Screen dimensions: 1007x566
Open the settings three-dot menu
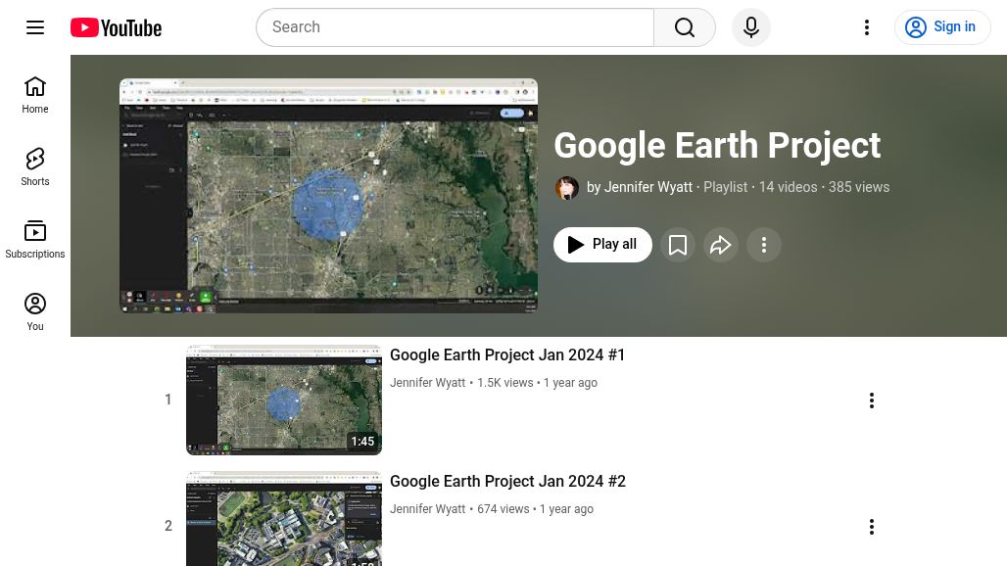click(x=867, y=26)
